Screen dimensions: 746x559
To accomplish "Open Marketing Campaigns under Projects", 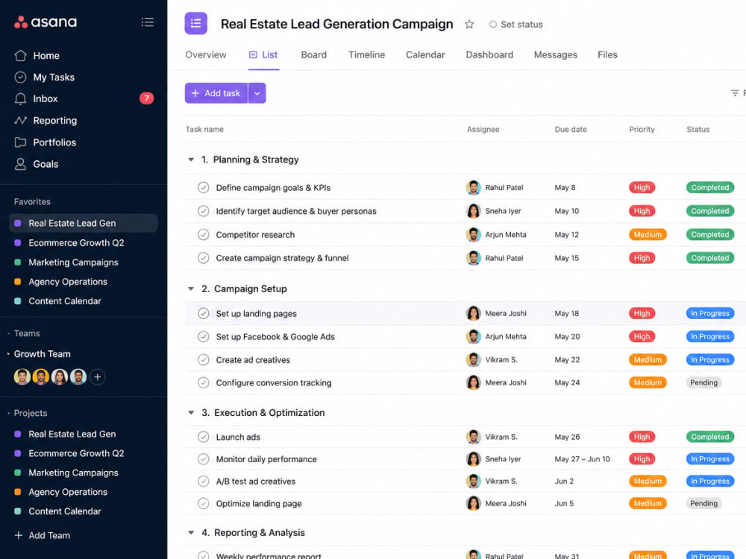I will click(x=73, y=473).
